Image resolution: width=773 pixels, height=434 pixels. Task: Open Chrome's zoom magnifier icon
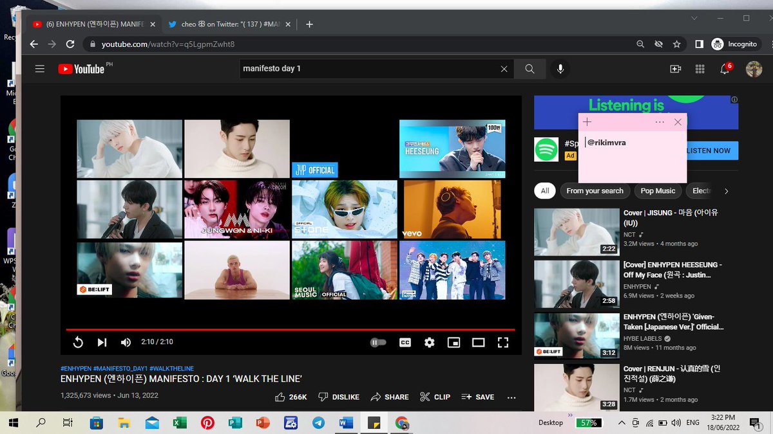[640, 44]
